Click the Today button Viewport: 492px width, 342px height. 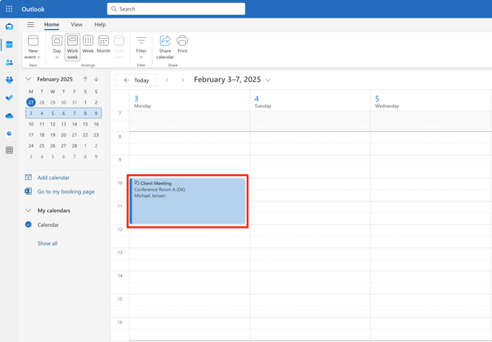pos(137,80)
